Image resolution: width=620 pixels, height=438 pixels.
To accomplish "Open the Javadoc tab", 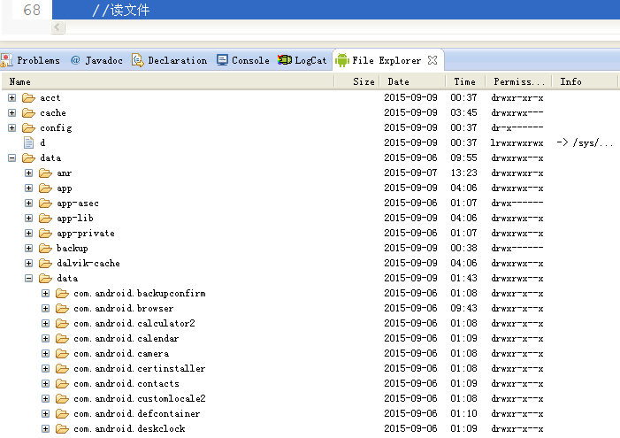I will pyautogui.click(x=97, y=60).
